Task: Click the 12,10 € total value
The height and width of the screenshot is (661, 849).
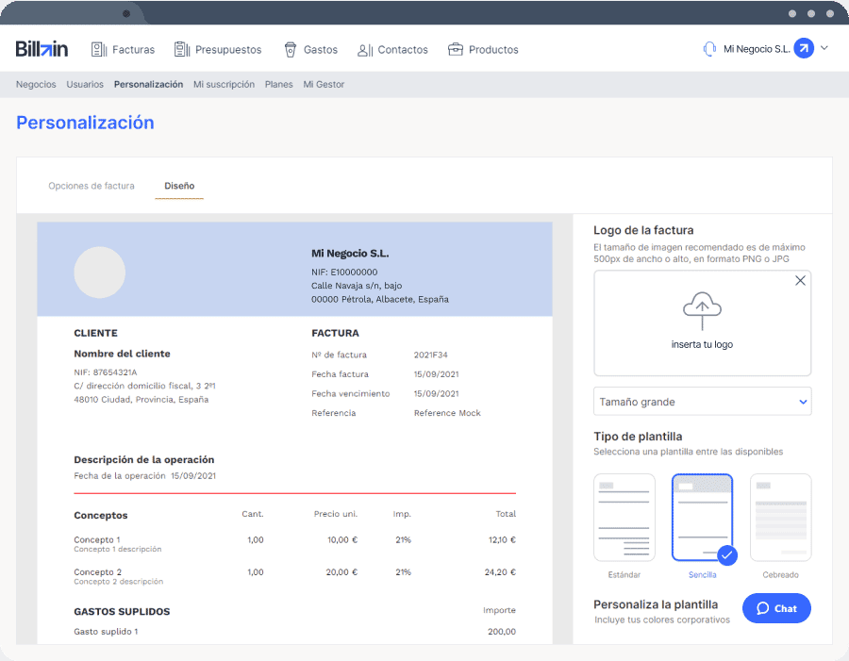Action: tap(502, 539)
